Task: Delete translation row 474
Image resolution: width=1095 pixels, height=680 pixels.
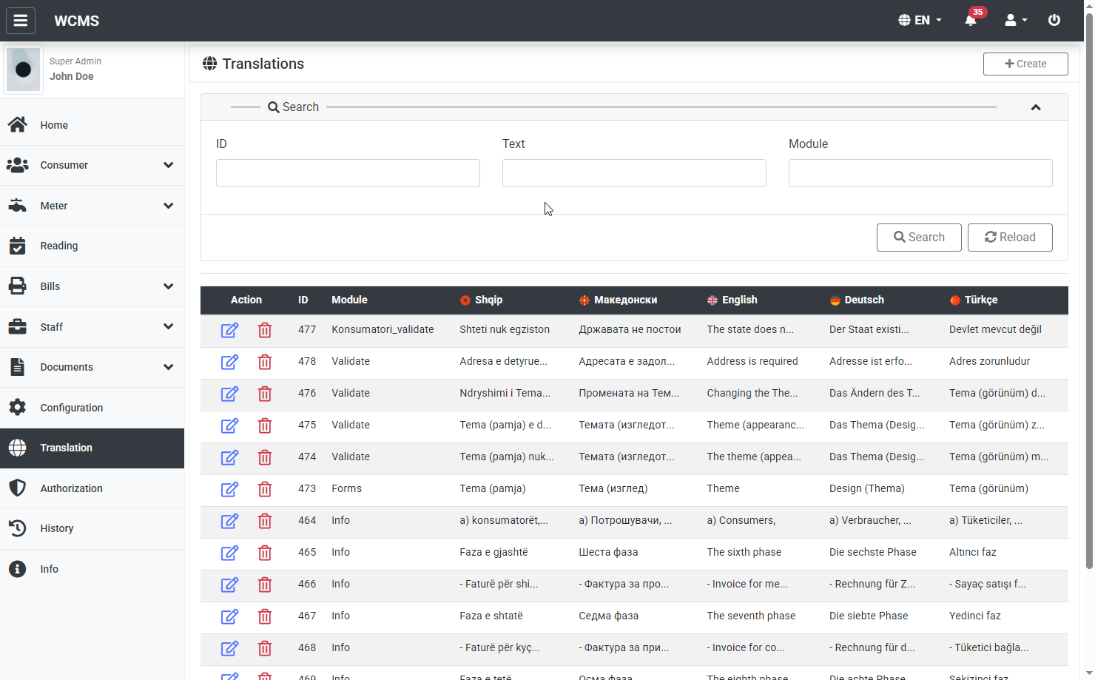Action: tap(265, 457)
